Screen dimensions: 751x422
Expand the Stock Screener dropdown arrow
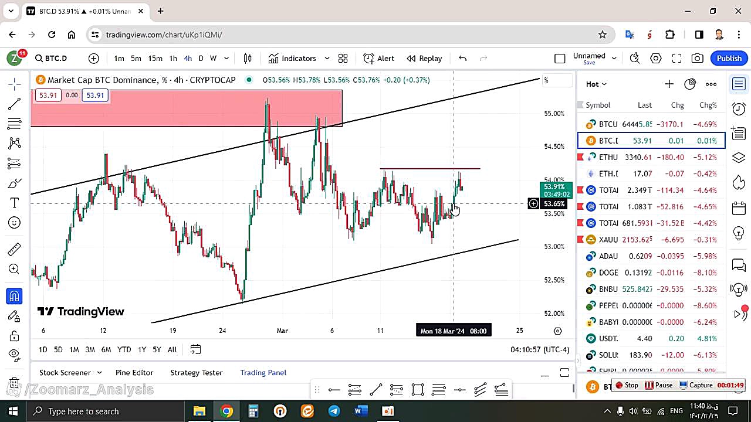tap(99, 373)
